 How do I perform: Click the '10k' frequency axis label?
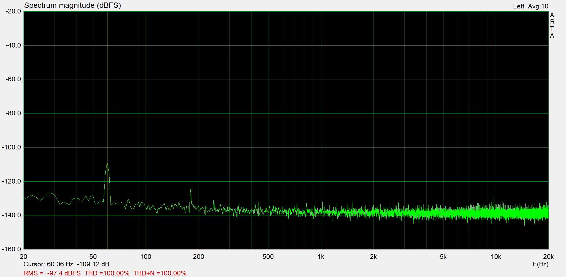pos(496,257)
